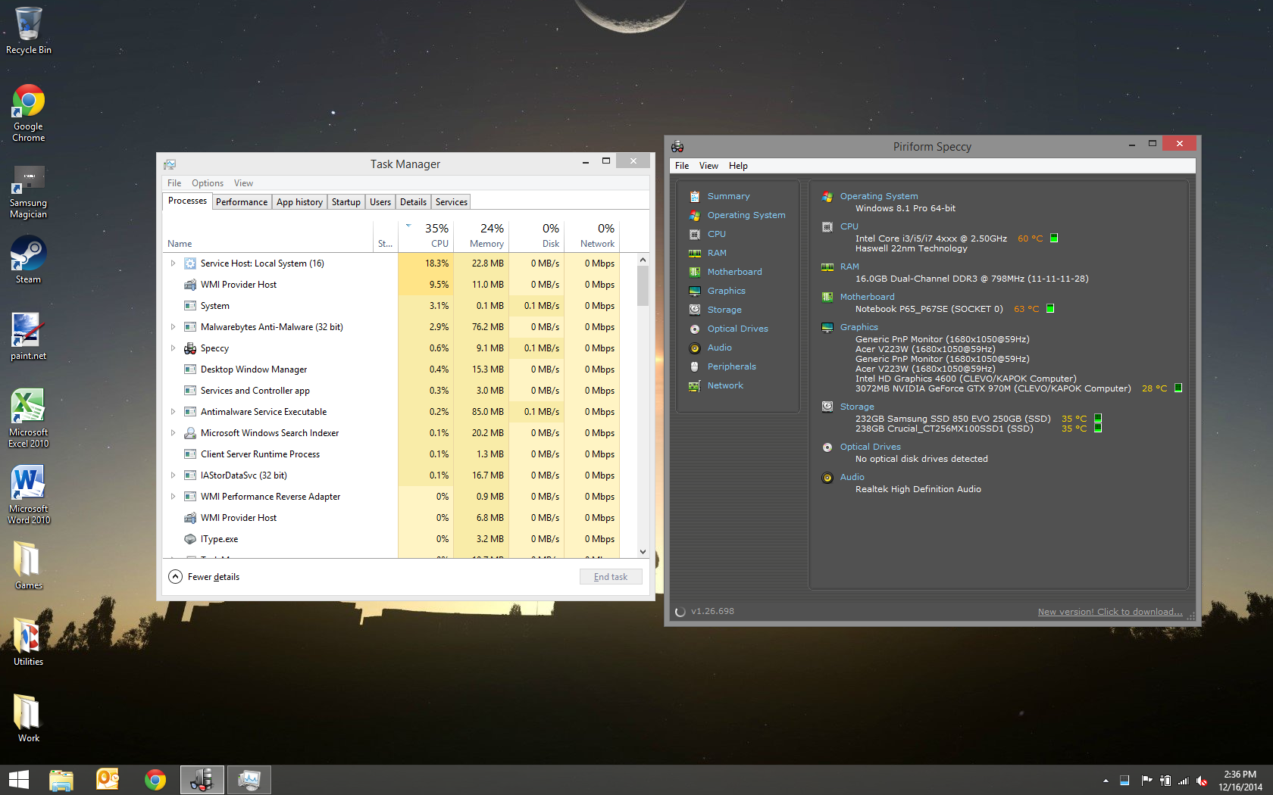Open Outlook from the taskbar
The height and width of the screenshot is (795, 1273).
tap(108, 780)
